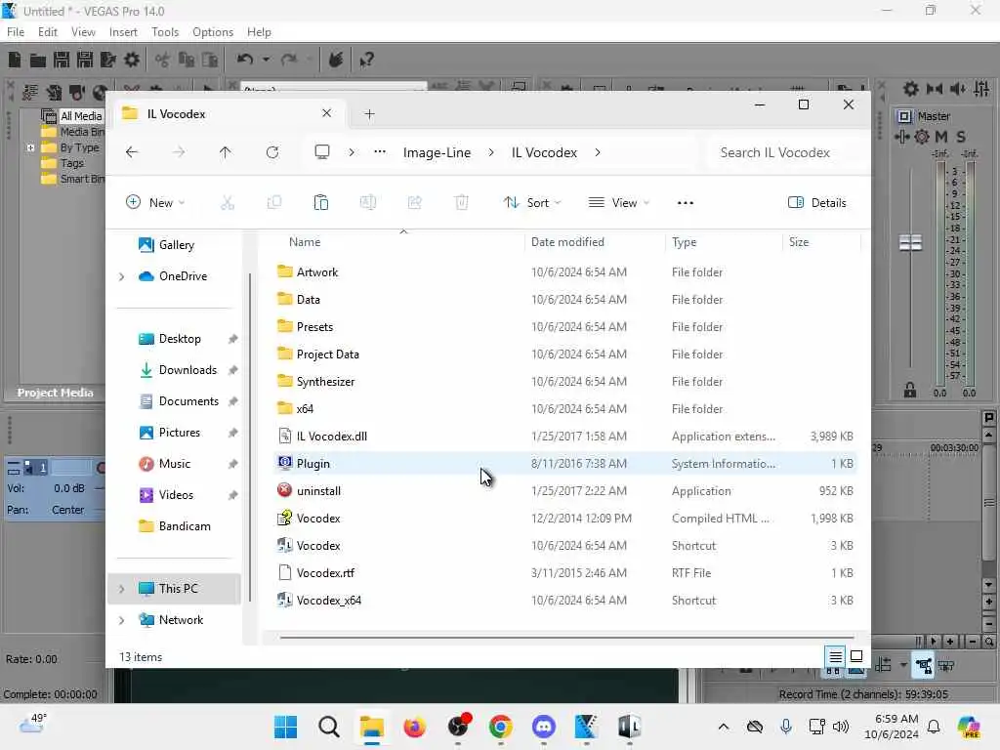Image resolution: width=1000 pixels, height=750 pixels.
Task: Open Windows Start menu
Action: click(285, 727)
